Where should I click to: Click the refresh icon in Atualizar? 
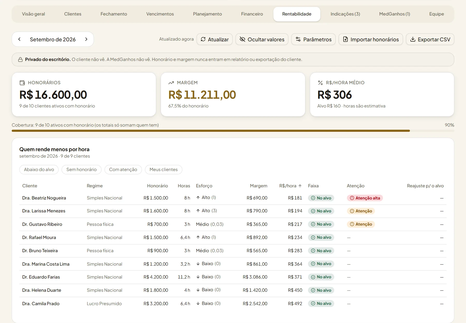pyautogui.click(x=203, y=39)
